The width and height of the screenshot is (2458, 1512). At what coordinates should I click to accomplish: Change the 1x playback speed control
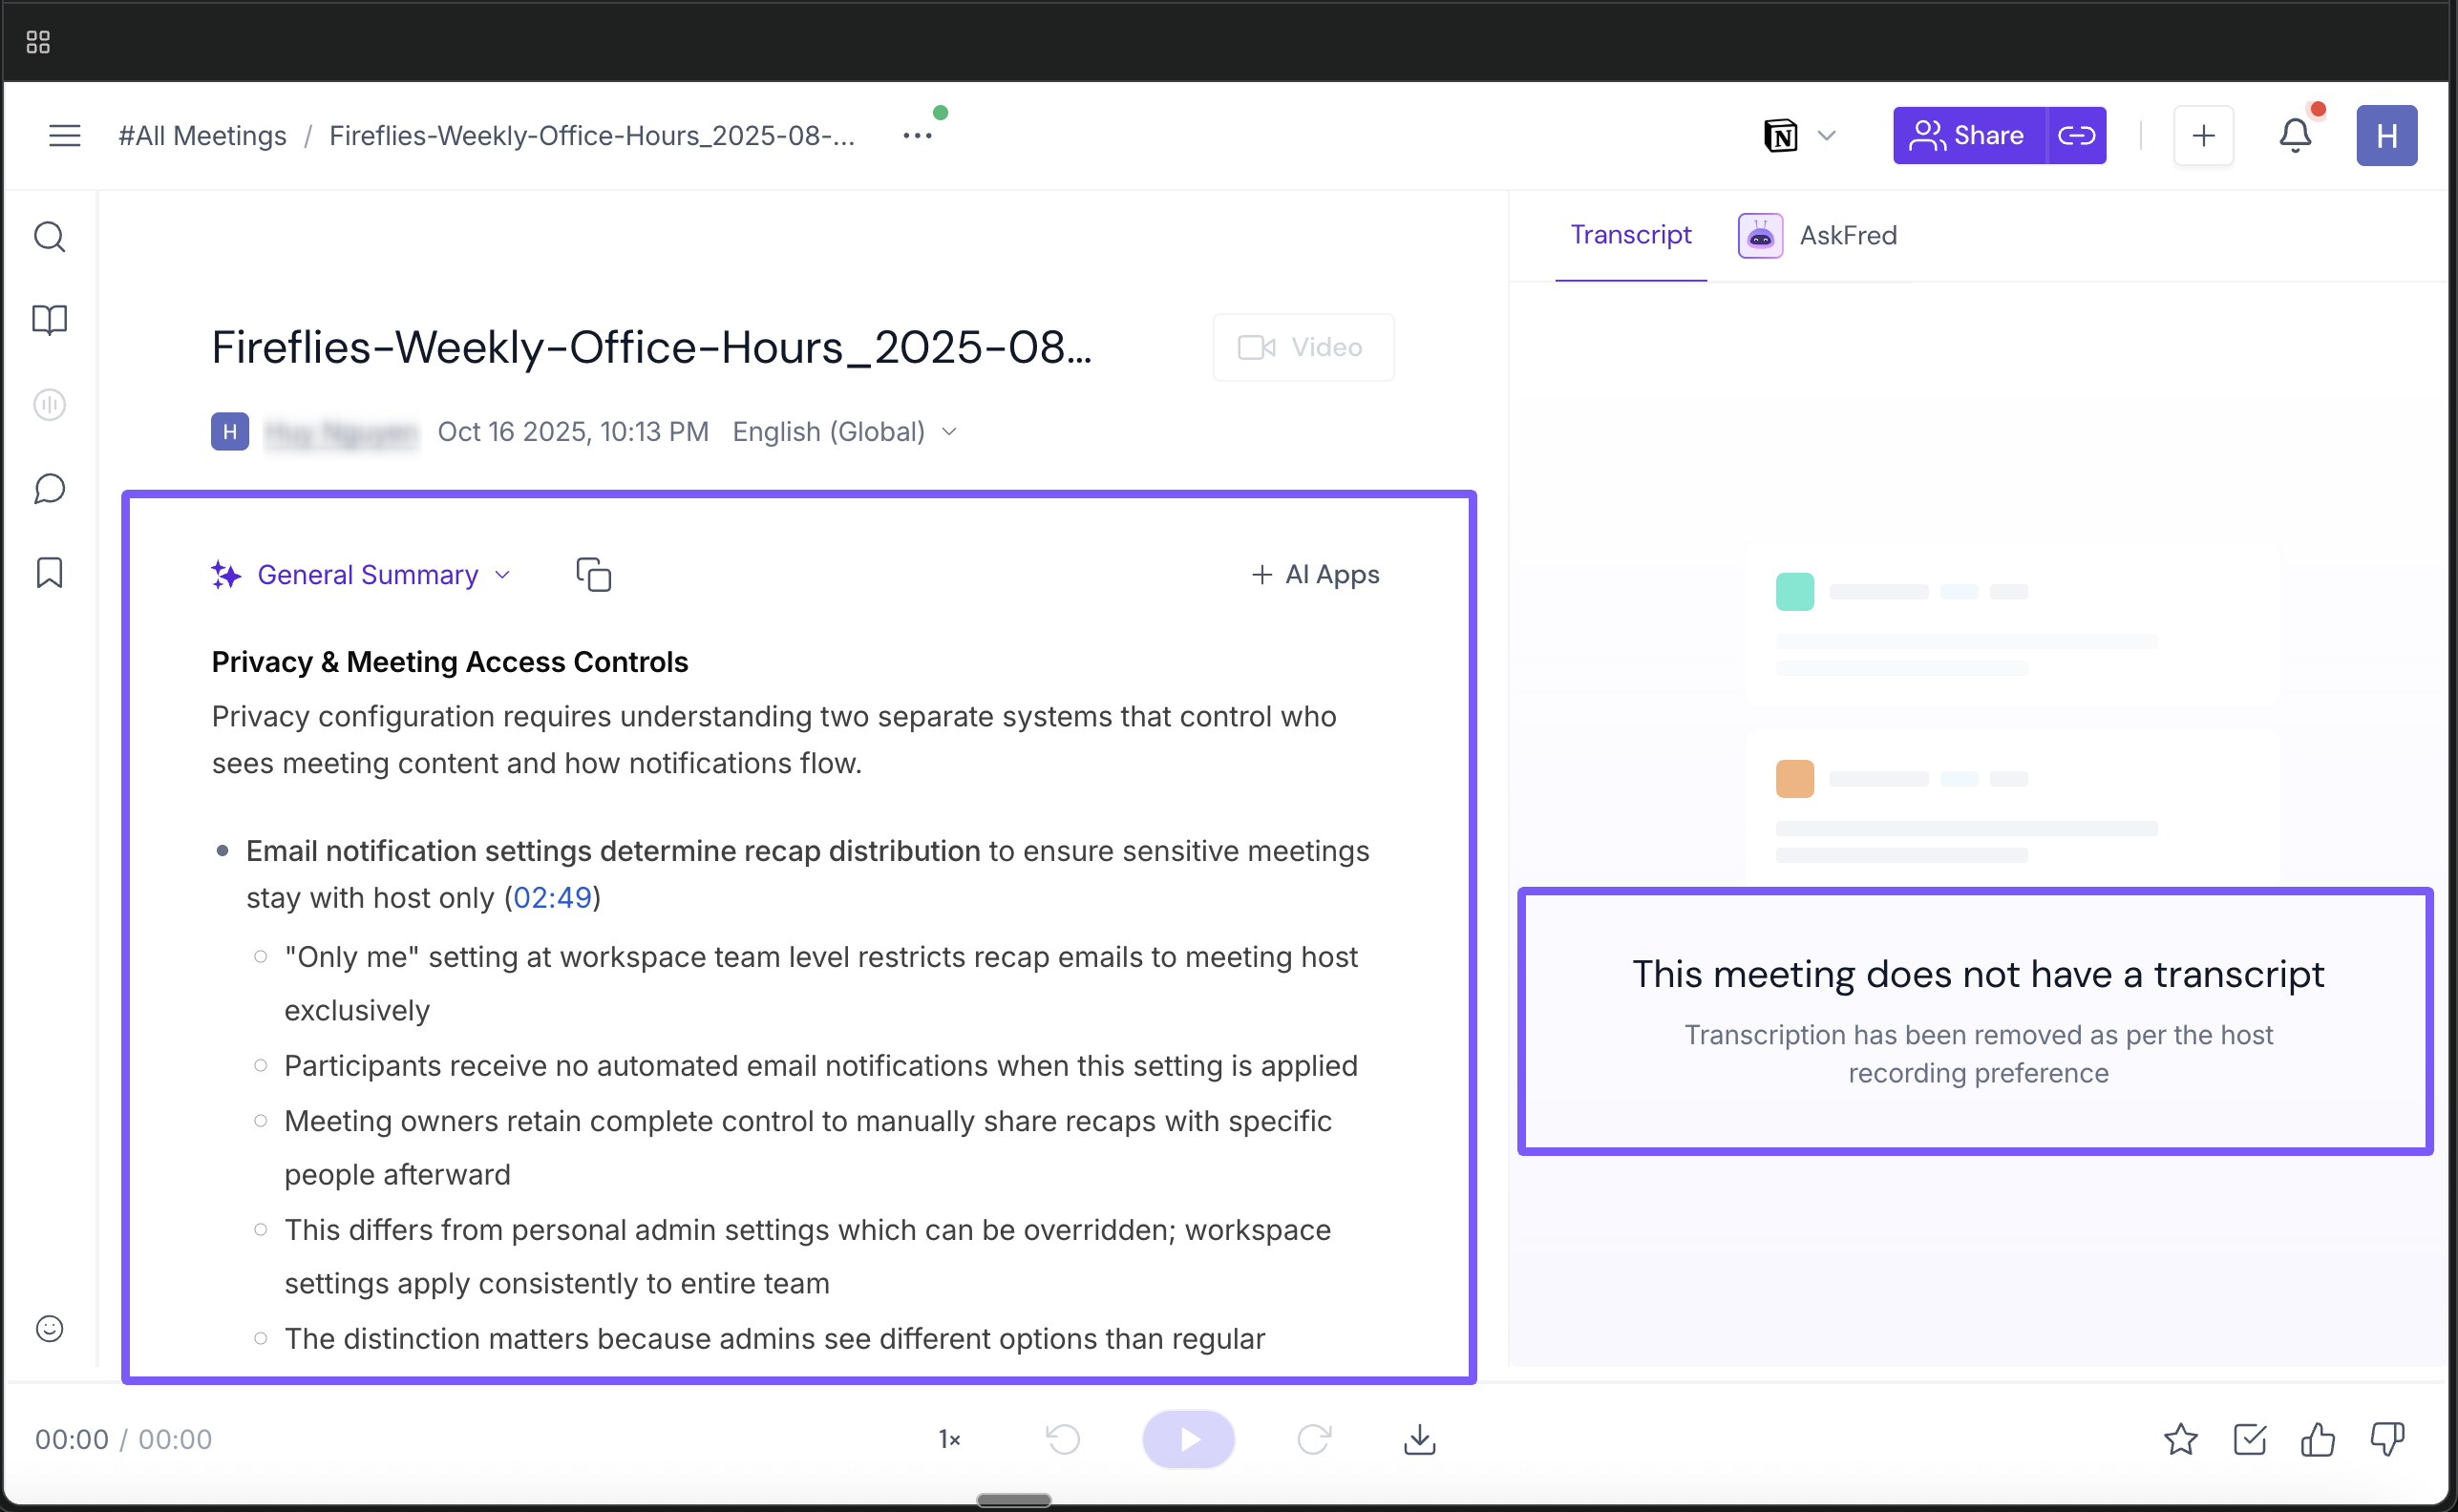[948, 1439]
